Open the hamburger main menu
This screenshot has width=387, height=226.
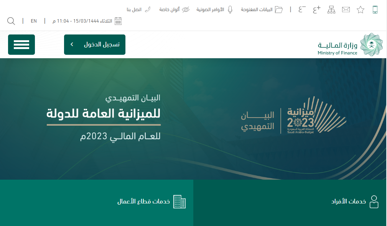pyautogui.click(x=21, y=44)
